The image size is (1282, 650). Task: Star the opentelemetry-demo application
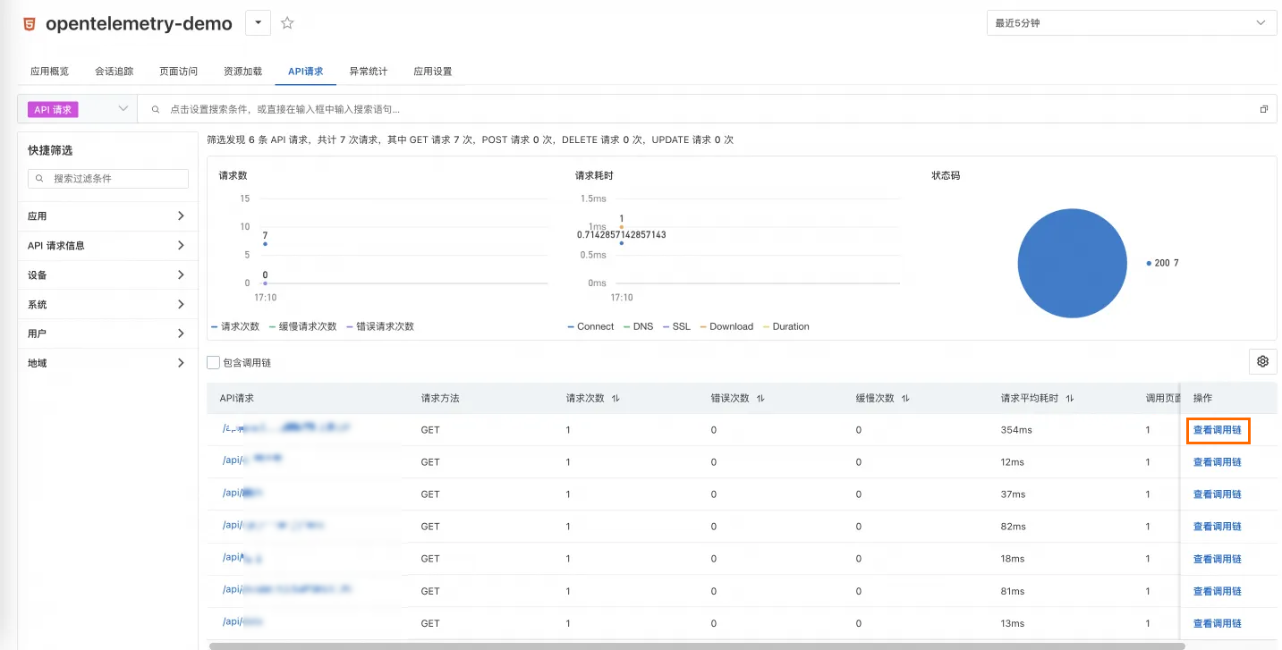coord(286,24)
